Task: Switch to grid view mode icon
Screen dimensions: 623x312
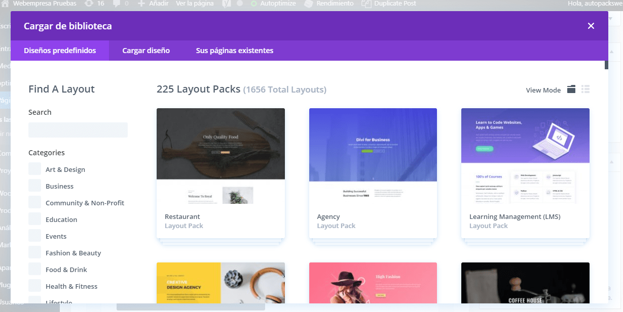Action: [x=571, y=90]
